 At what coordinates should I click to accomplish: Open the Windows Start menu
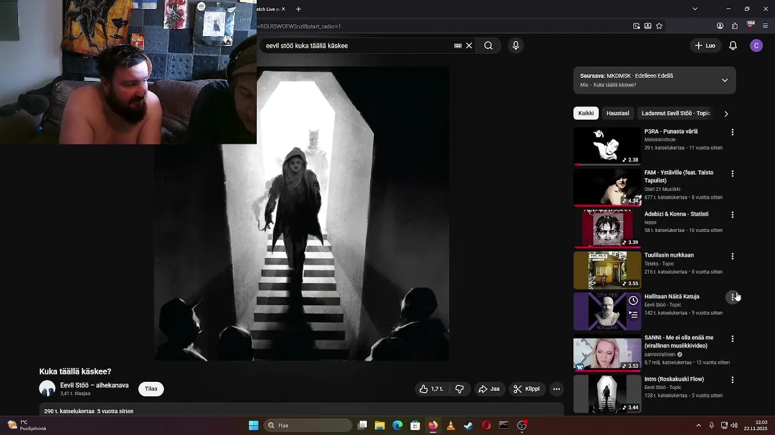(x=254, y=425)
